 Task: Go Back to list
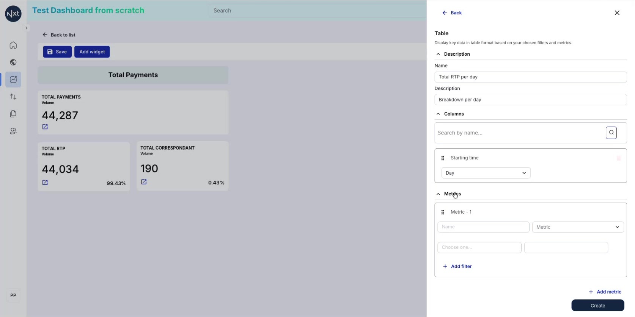(x=59, y=35)
